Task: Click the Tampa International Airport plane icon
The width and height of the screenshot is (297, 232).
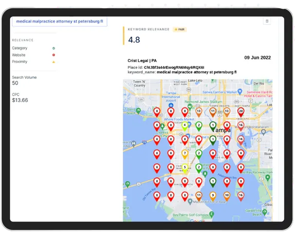Action: [171, 105]
